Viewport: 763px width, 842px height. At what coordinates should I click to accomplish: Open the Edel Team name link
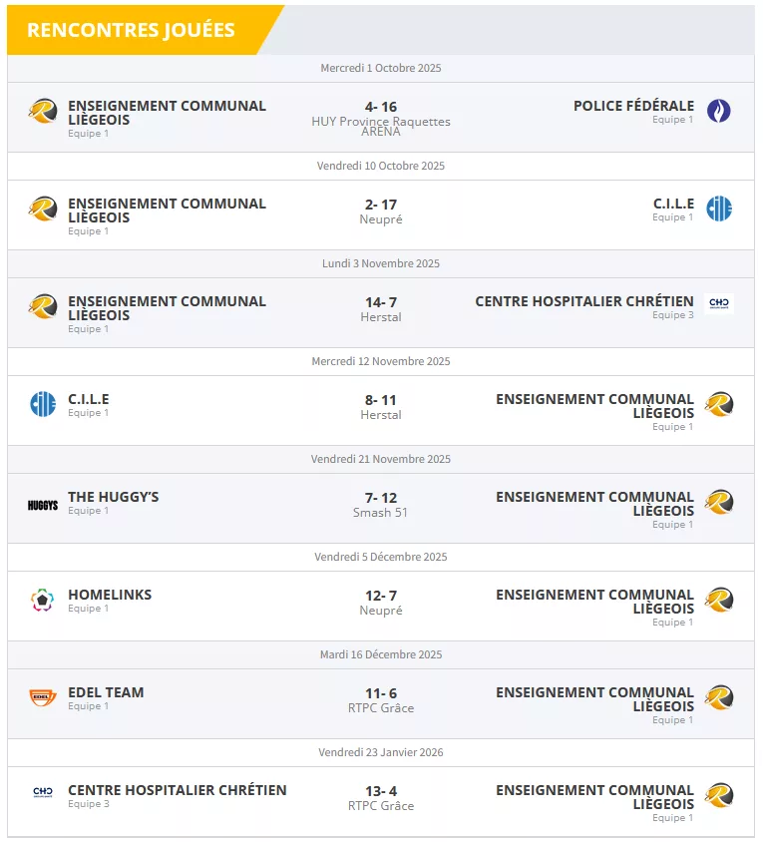click(106, 692)
